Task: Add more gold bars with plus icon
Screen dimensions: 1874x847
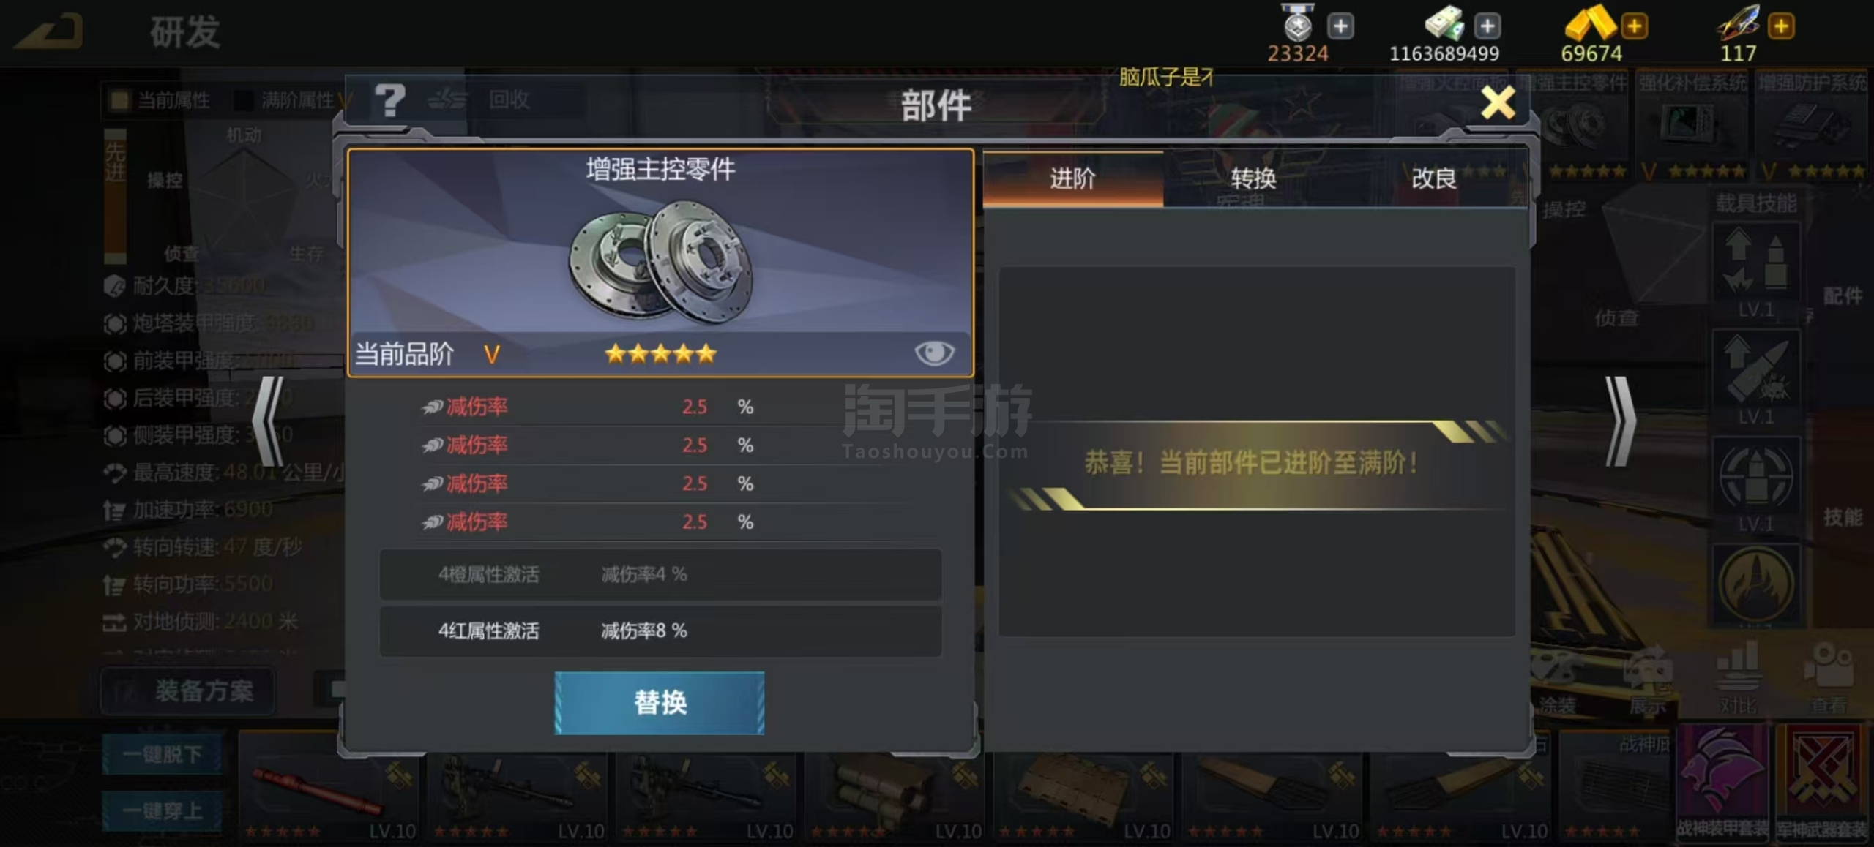Action: pos(1634,27)
